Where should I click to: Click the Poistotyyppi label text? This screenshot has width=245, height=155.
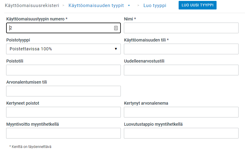18,40
